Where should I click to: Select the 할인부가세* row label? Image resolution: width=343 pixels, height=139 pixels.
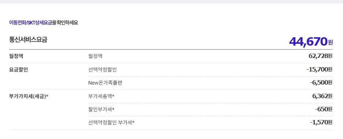(101, 109)
